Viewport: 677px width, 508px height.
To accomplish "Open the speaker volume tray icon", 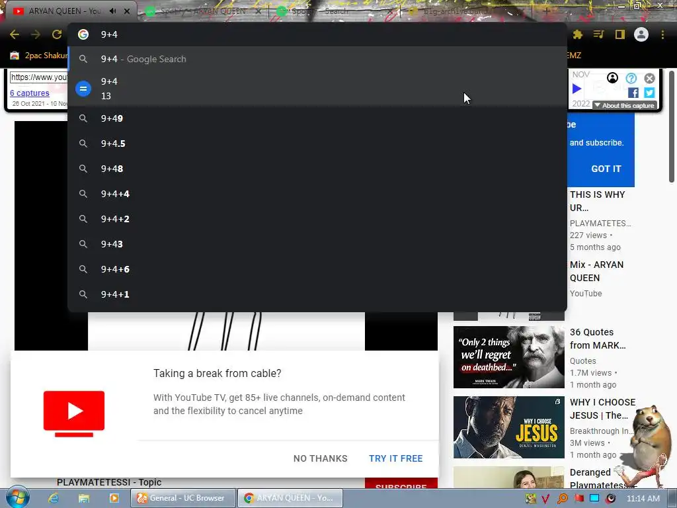I will 610,499.
